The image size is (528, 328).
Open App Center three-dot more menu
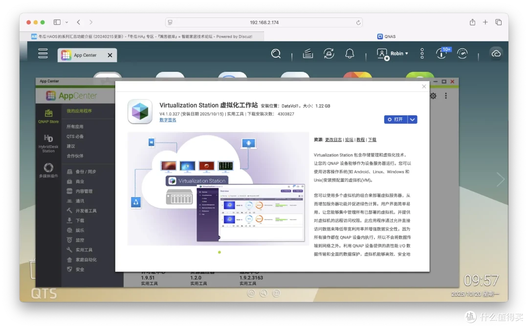pyautogui.click(x=446, y=96)
